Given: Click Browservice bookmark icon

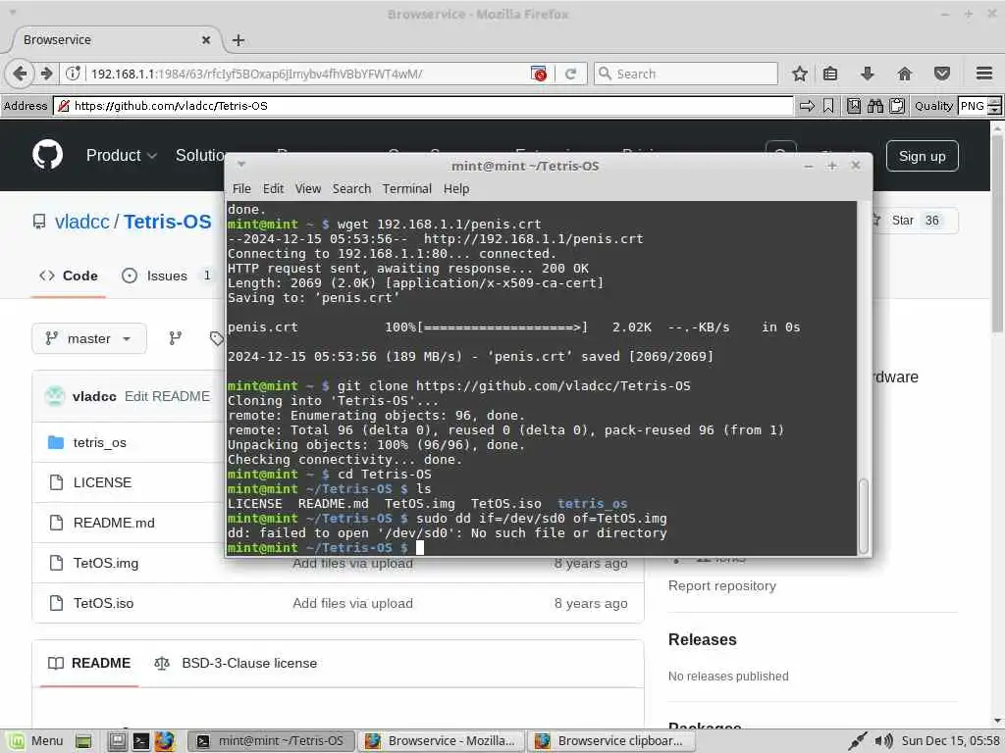Looking at the screenshot, I should pos(828,106).
